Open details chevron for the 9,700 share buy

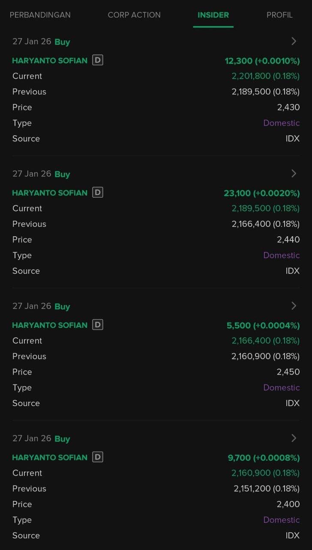point(294,438)
